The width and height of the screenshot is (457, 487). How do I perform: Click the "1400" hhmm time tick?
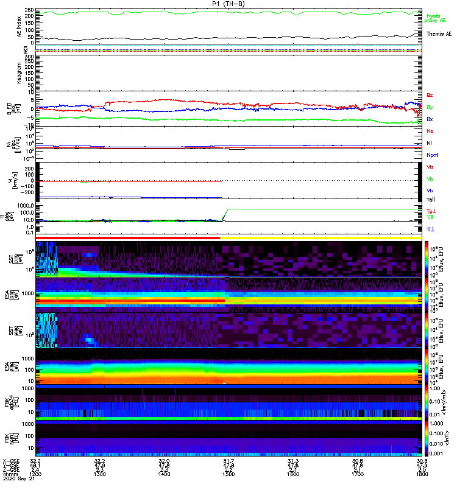(x=164, y=474)
